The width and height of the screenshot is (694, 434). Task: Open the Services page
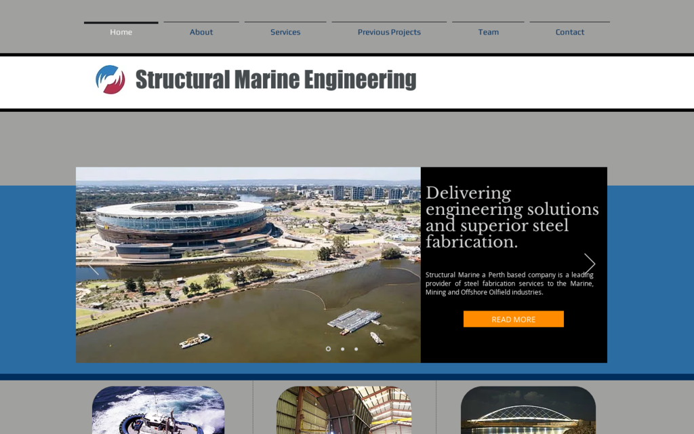[285, 31]
